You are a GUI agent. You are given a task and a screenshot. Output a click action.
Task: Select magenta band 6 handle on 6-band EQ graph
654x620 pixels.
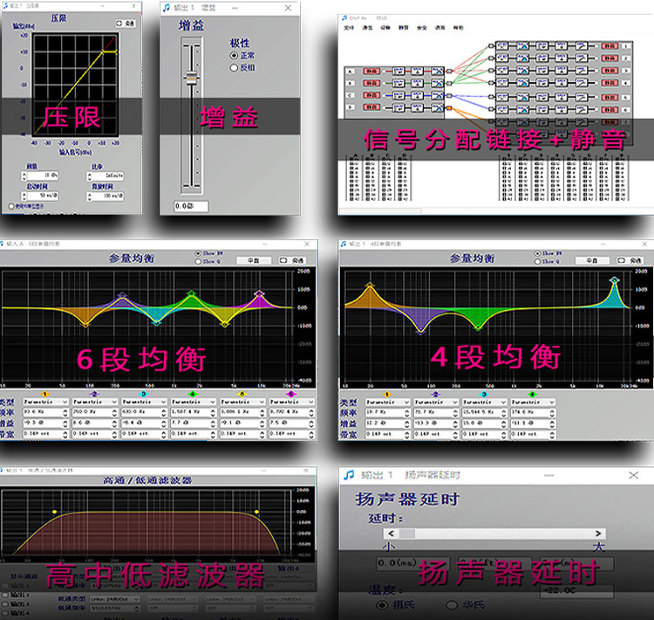pyautogui.click(x=259, y=293)
